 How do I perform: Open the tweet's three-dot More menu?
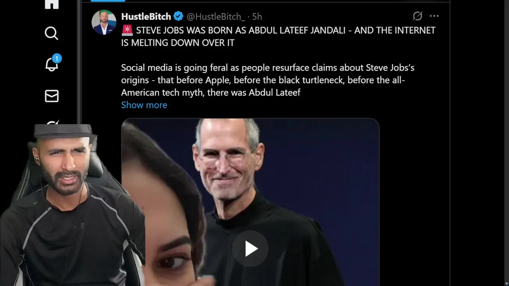click(434, 16)
